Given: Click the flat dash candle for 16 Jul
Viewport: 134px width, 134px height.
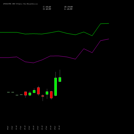Looking at the screenshot, I should pyautogui.click(x=17, y=95).
